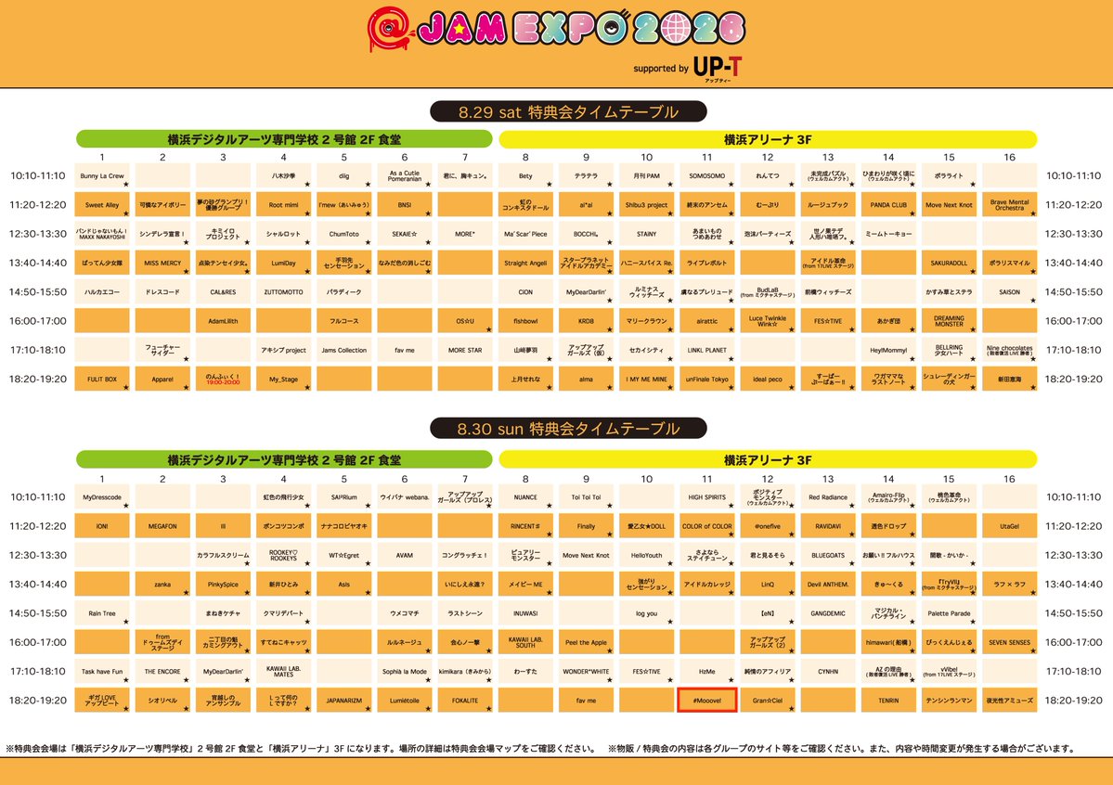Choose the Brave Mental Orchestra slot
This screenshot has height=785, width=1113.
coord(1010,205)
